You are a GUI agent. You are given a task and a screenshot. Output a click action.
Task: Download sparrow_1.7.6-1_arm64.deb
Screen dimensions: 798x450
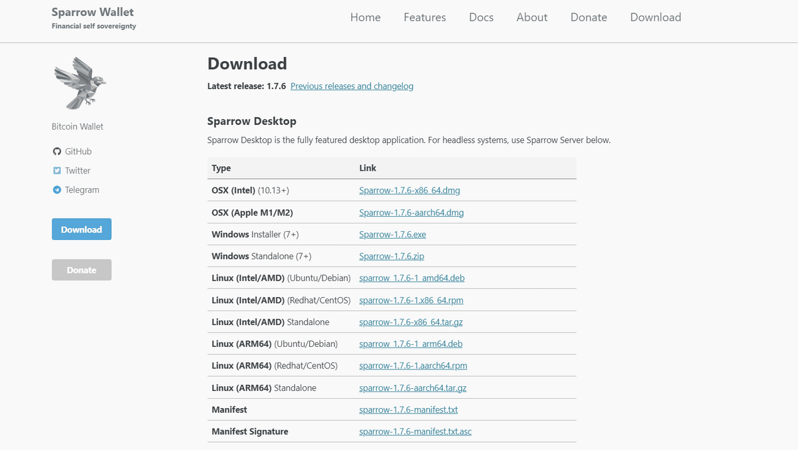[411, 344]
